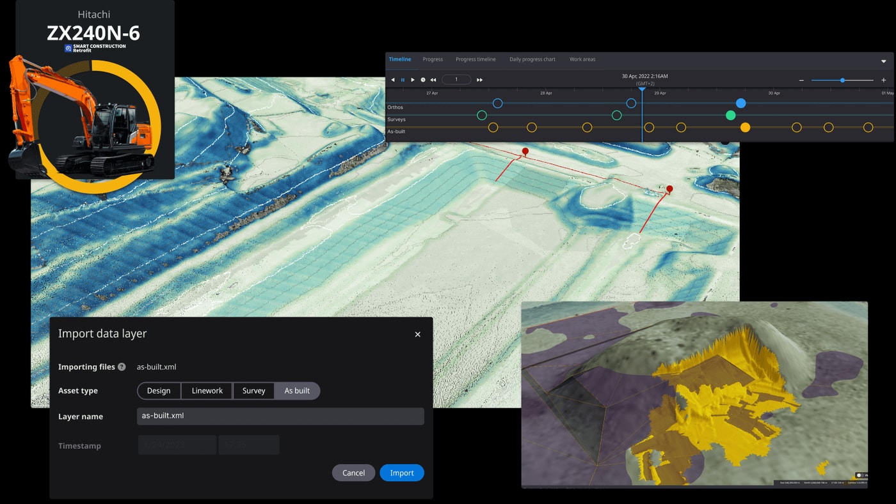Image resolution: width=896 pixels, height=504 pixels.
Task: Click the step back arrow in timeline
Action: [x=393, y=80]
